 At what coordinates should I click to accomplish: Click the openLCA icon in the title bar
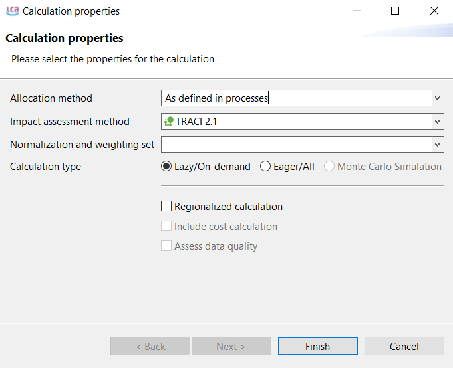(12, 11)
